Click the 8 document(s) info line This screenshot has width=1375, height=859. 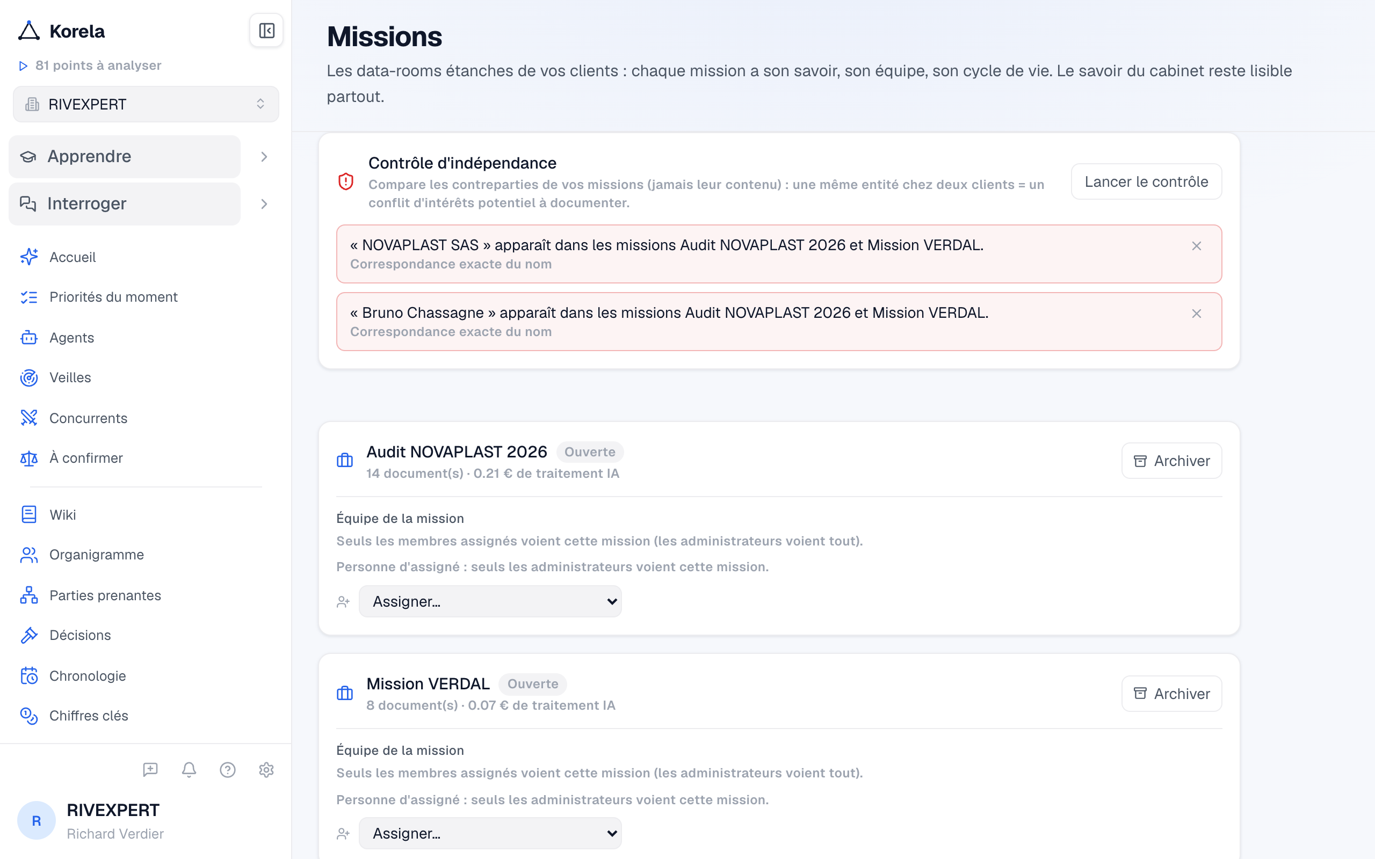tap(491, 705)
